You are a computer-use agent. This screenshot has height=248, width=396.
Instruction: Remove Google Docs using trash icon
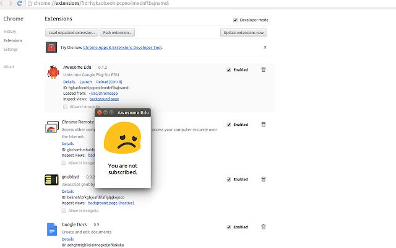tap(263, 227)
